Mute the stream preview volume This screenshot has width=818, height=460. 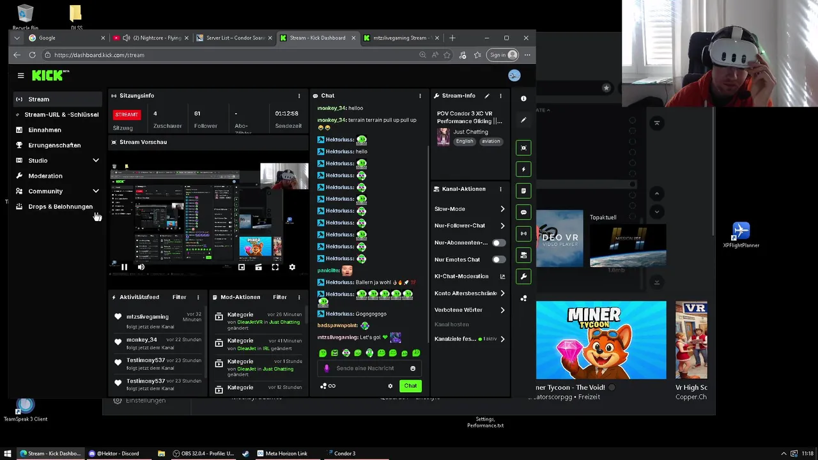[x=141, y=267]
